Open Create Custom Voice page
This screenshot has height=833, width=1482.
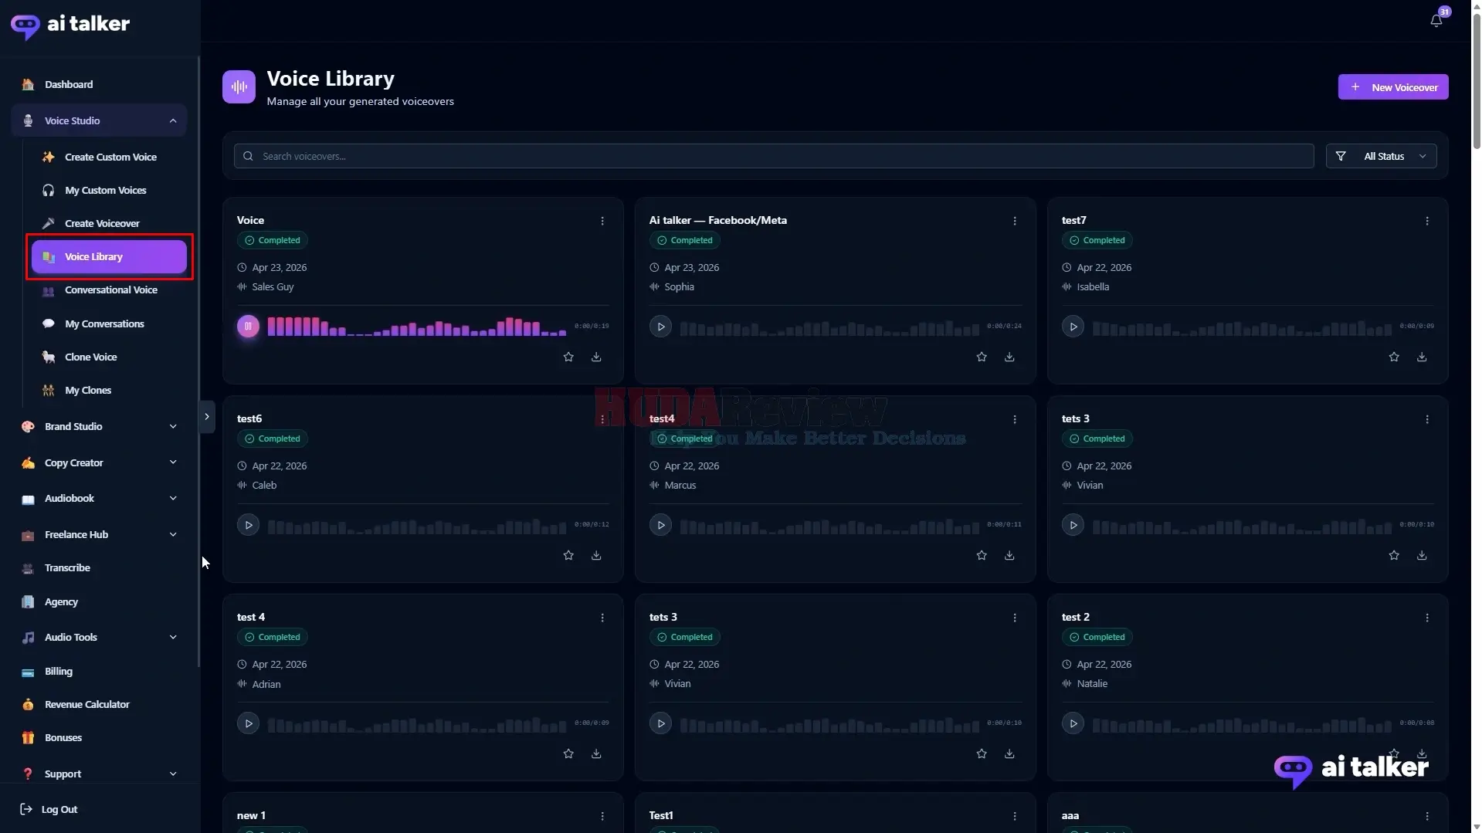tap(109, 157)
